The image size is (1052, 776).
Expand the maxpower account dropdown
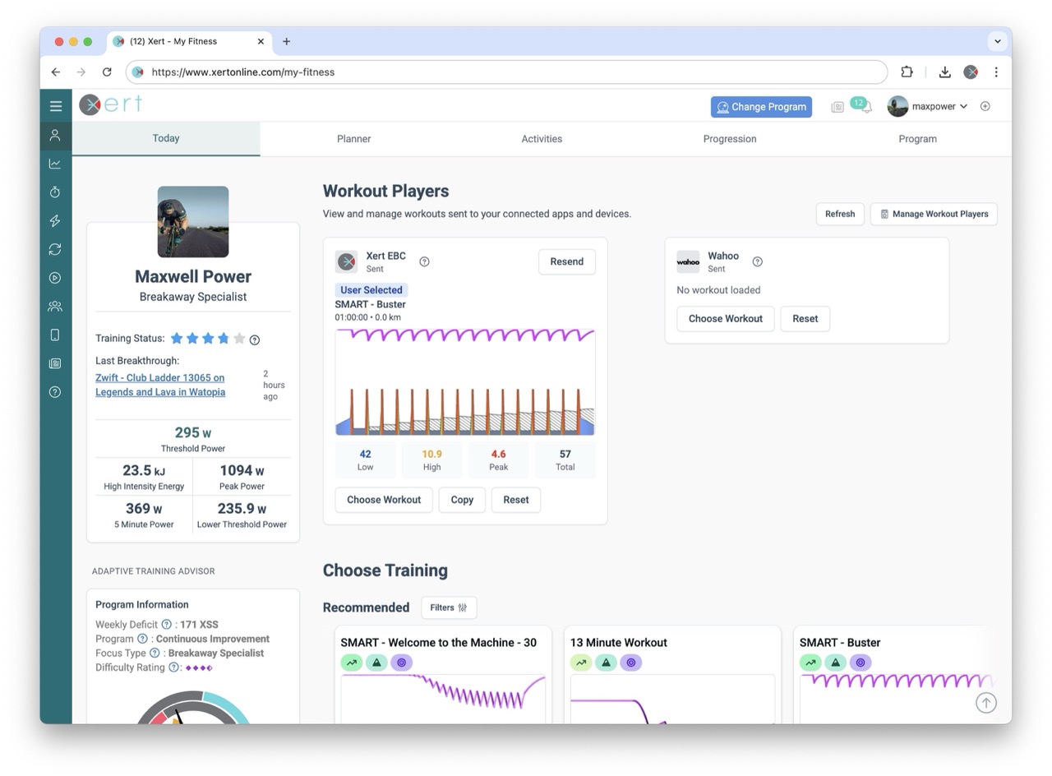(928, 106)
